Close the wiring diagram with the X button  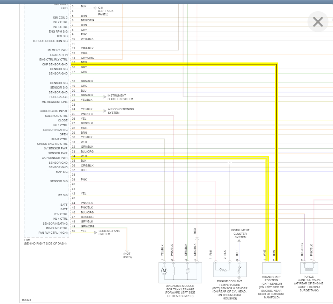[x=318, y=22]
